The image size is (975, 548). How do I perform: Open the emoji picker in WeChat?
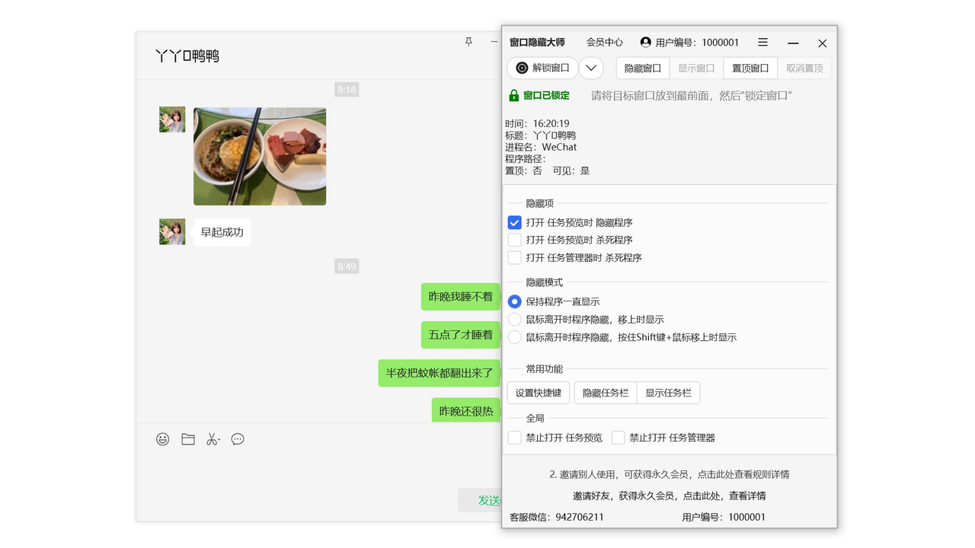coord(162,438)
